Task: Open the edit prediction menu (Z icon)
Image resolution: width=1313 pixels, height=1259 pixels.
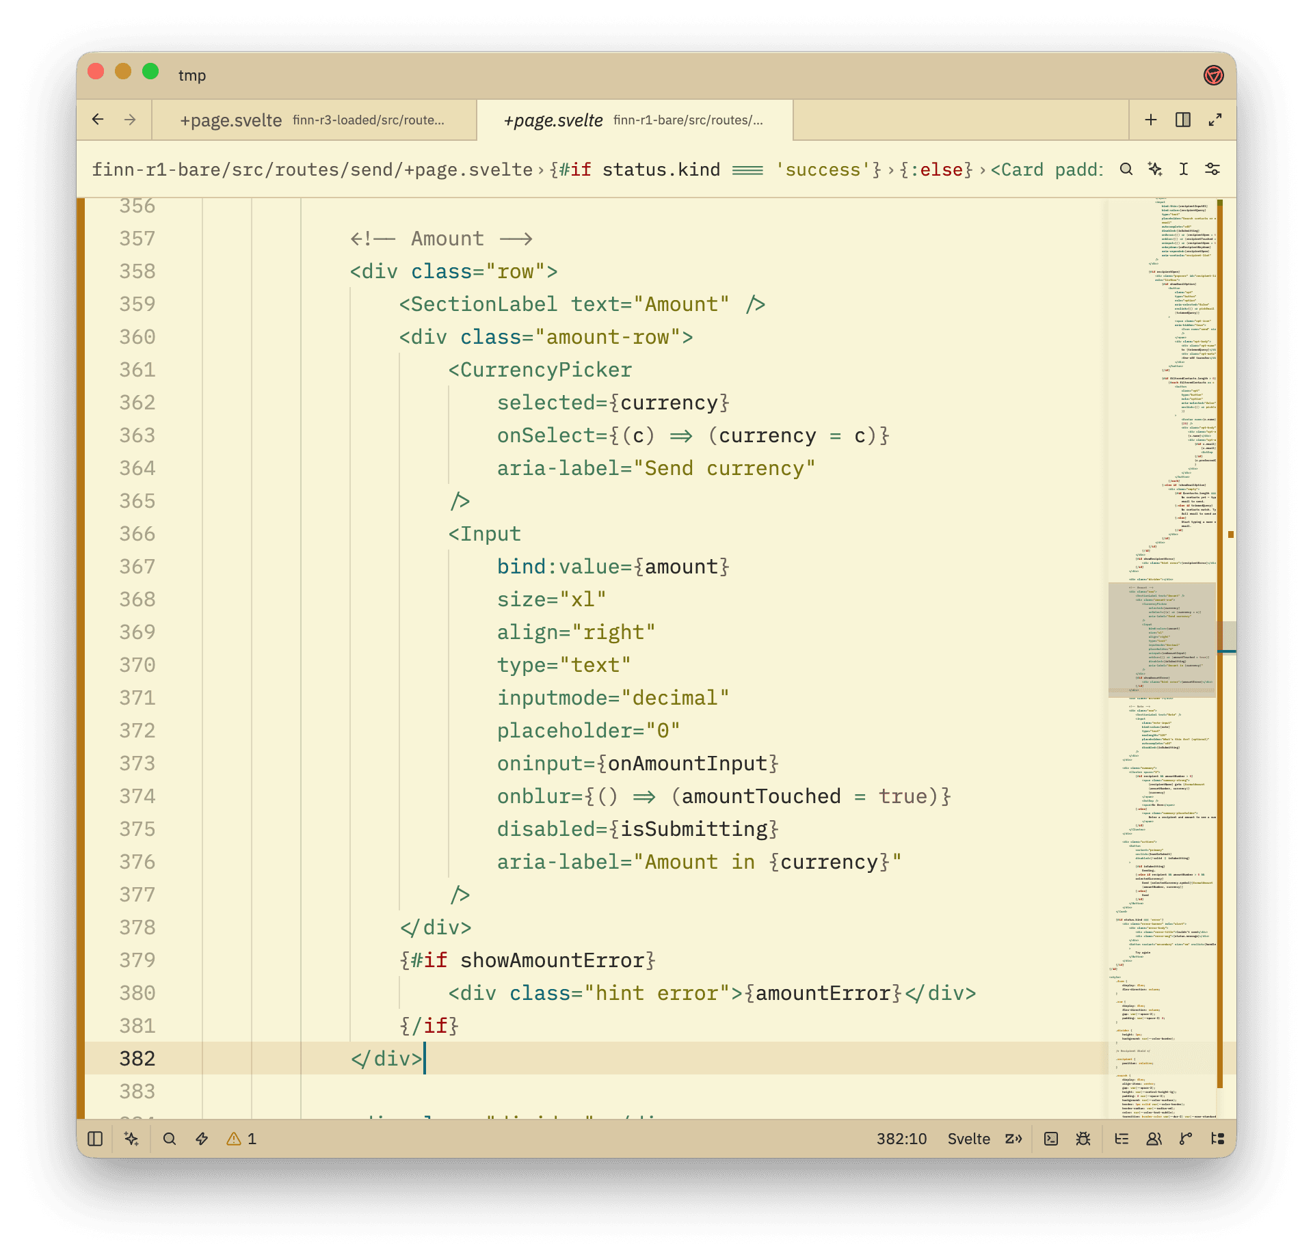Action: tap(1013, 1139)
